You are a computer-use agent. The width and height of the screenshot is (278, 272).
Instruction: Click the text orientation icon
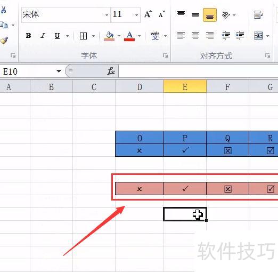click(226, 15)
